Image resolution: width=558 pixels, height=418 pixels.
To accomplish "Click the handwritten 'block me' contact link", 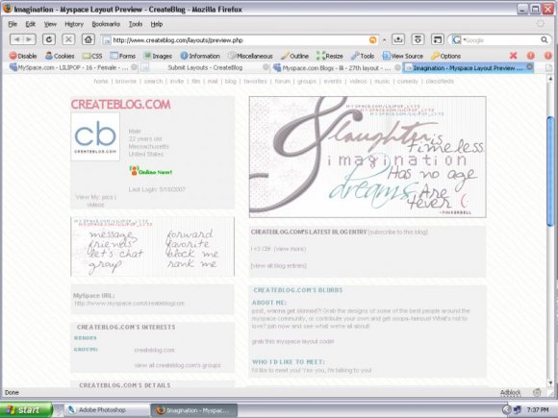I will coord(192,253).
